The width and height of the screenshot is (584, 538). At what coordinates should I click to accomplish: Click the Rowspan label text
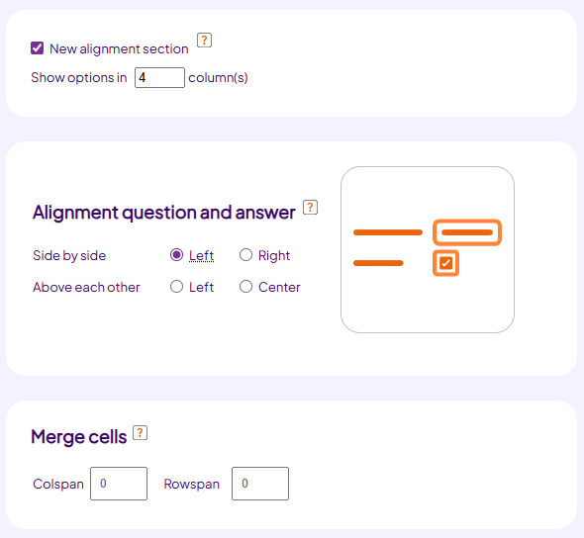pyautogui.click(x=192, y=484)
